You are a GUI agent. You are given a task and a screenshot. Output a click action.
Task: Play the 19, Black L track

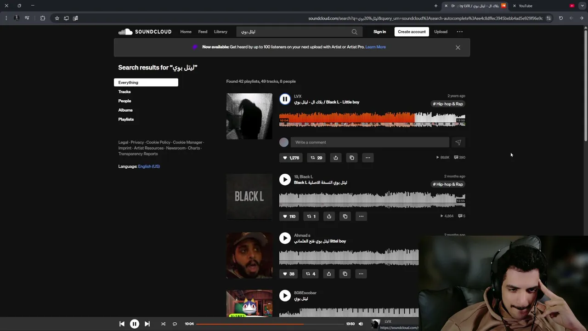click(285, 179)
